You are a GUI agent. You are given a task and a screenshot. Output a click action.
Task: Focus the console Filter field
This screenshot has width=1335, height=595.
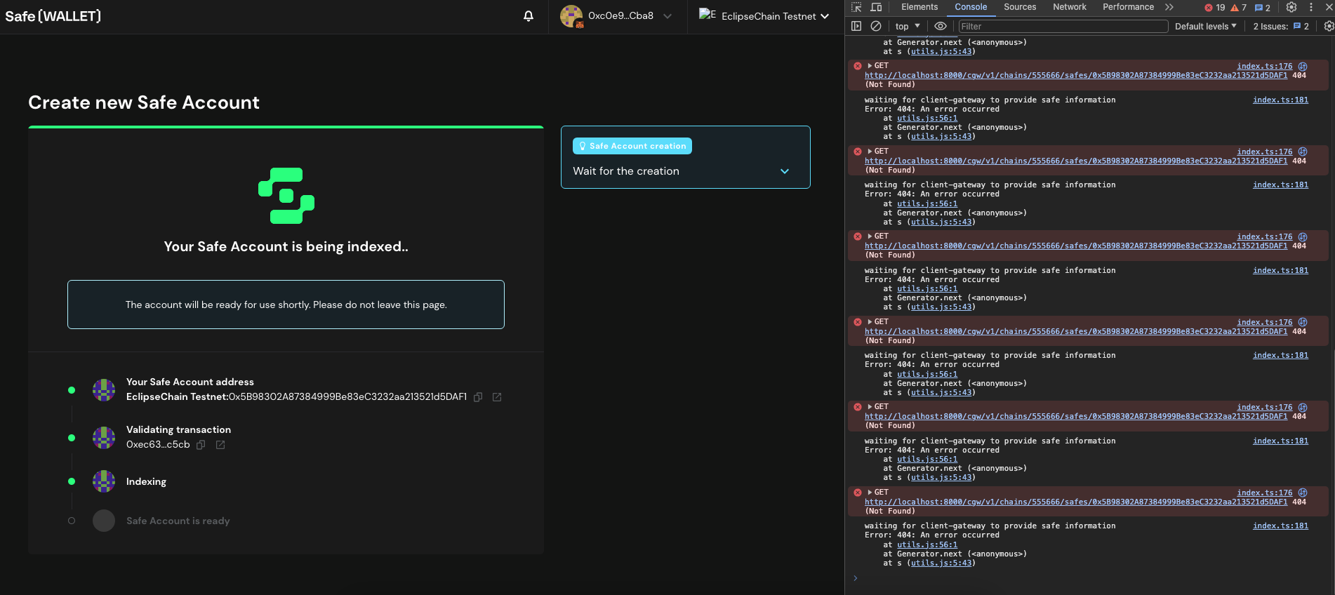(1063, 26)
